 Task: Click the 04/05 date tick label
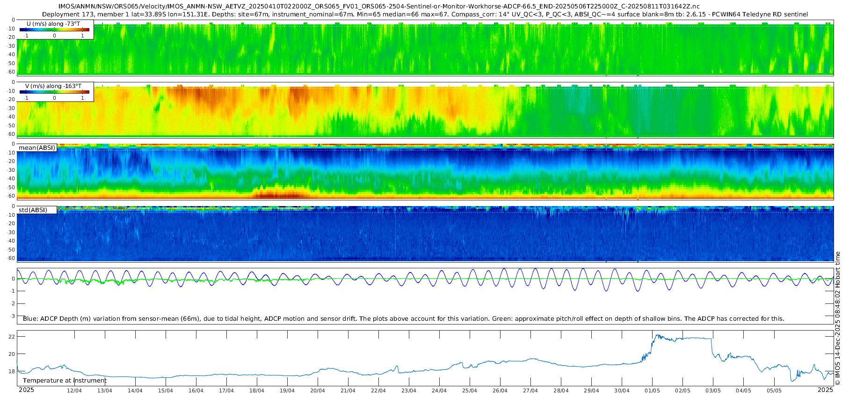(x=743, y=391)
